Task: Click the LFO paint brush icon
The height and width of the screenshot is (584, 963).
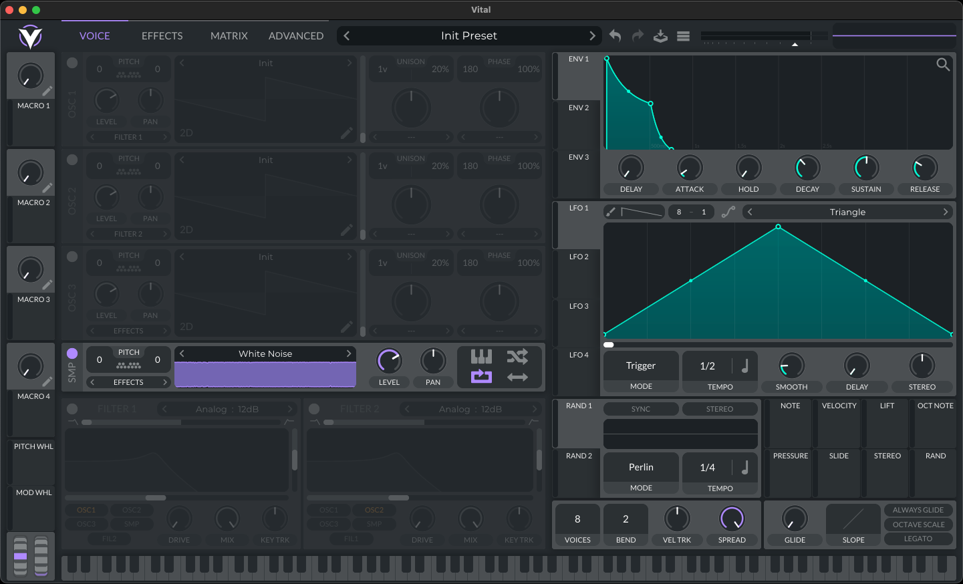Action: 611,212
